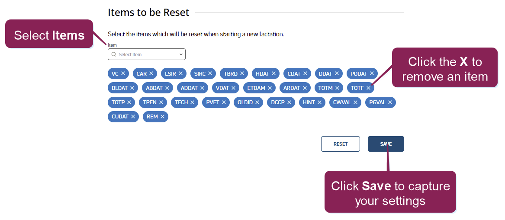Remove the CAR tag with X
The width and height of the screenshot is (505, 220).
(x=151, y=73)
